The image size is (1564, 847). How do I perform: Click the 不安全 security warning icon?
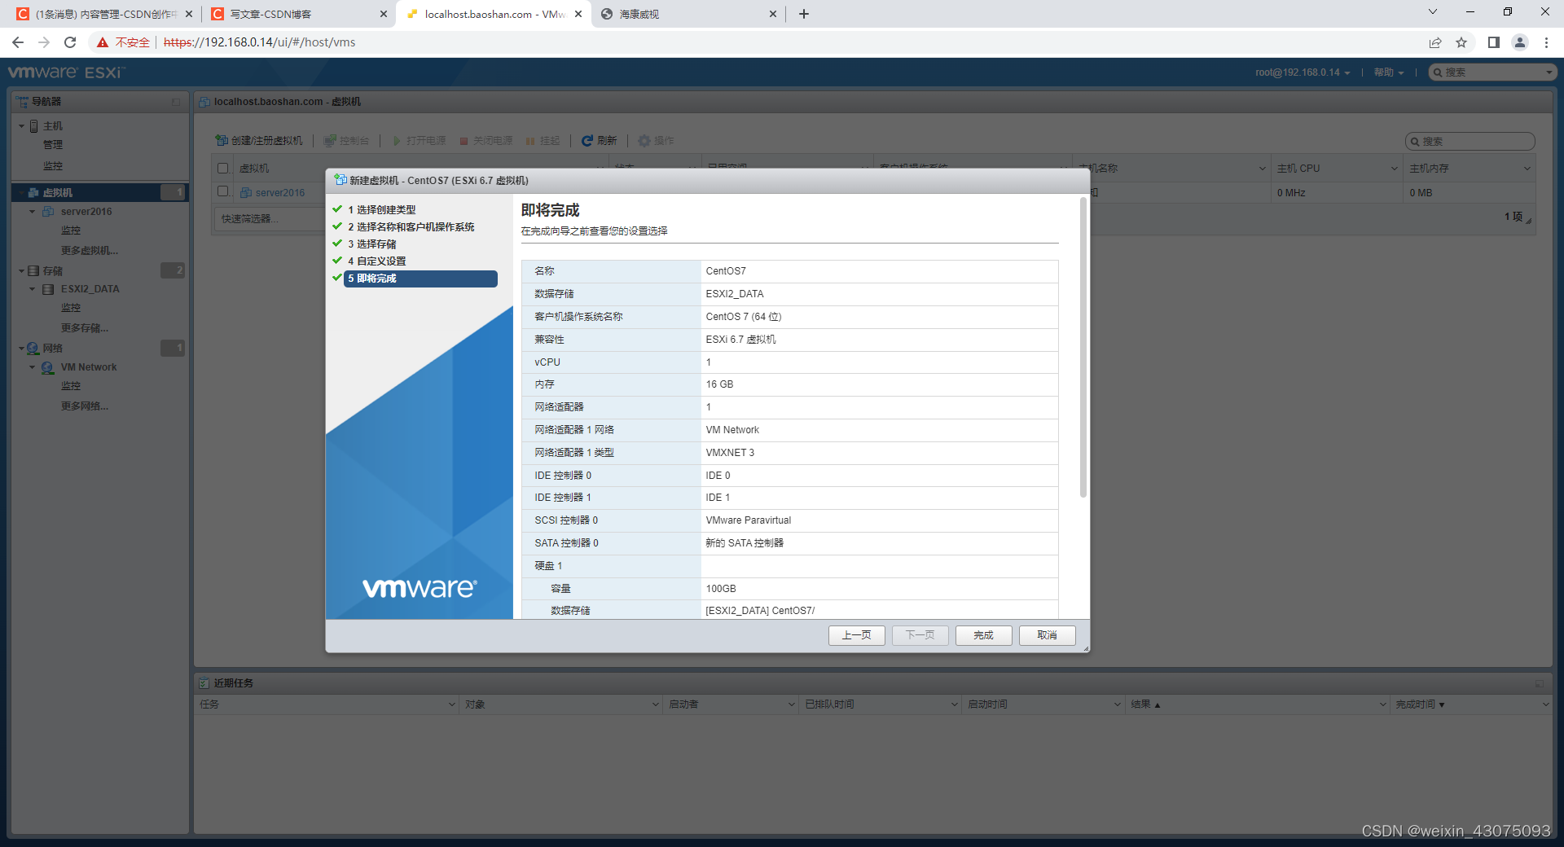point(103,42)
